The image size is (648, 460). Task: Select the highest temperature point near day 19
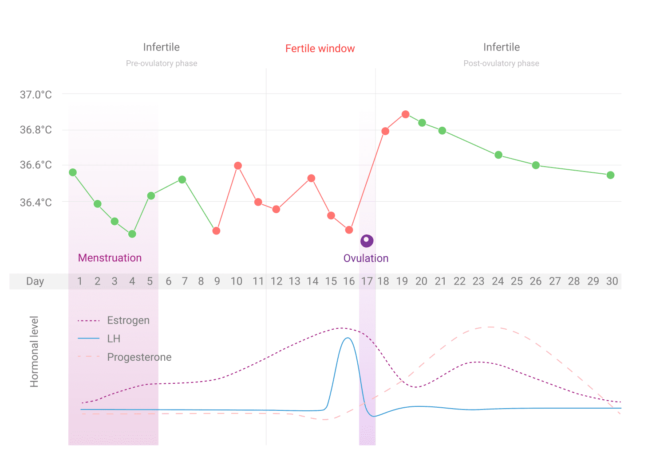pos(405,114)
